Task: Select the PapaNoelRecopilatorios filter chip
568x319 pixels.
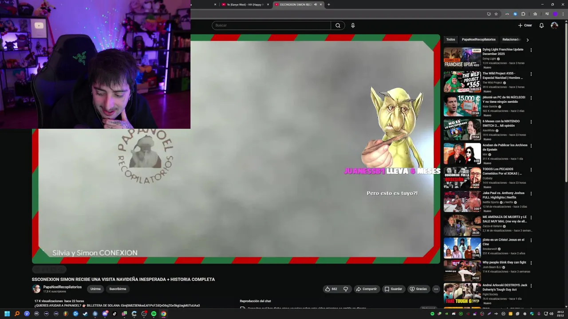Action: (478, 39)
